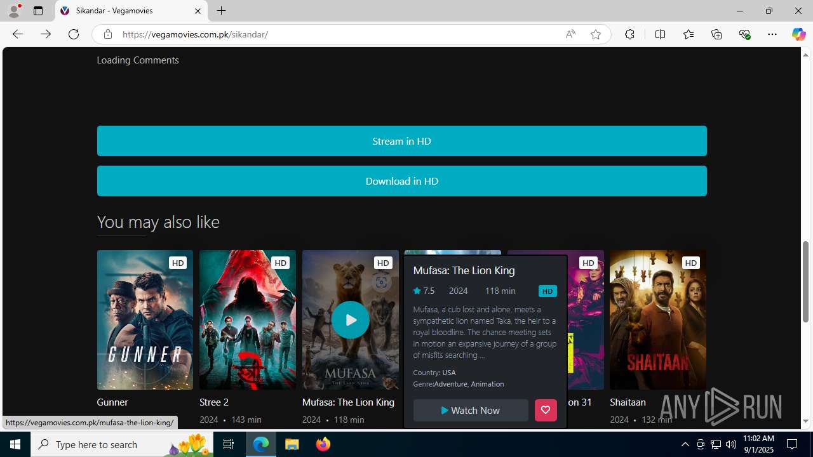
Task: Click the Loading Comments text
Action: click(x=138, y=60)
